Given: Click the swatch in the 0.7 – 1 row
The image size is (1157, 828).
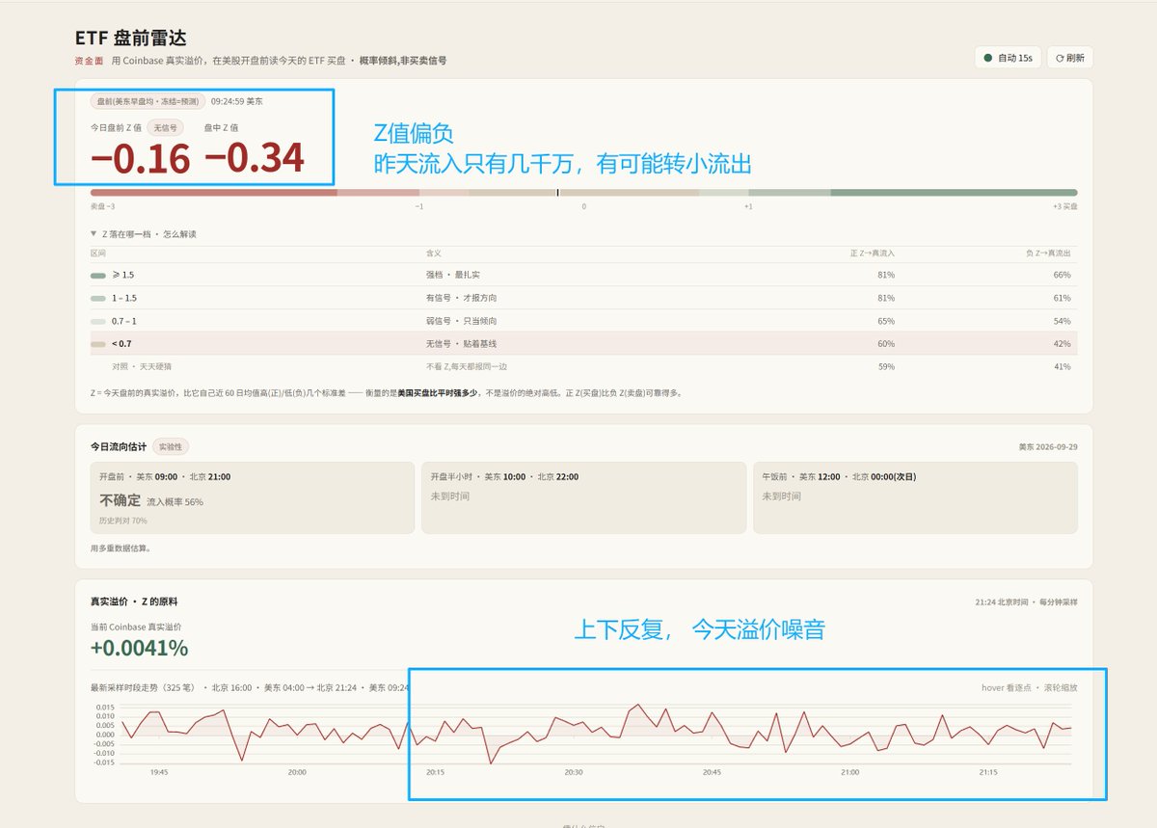Looking at the screenshot, I should 97,321.
